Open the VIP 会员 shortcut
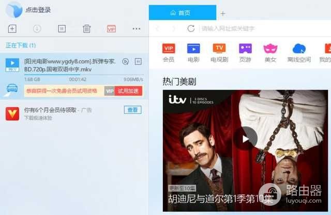The image size is (331, 215). tap(169, 53)
